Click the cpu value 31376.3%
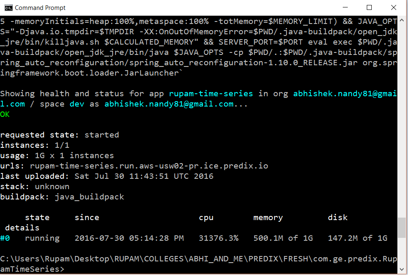This screenshot has width=409, height=275. (x=219, y=238)
